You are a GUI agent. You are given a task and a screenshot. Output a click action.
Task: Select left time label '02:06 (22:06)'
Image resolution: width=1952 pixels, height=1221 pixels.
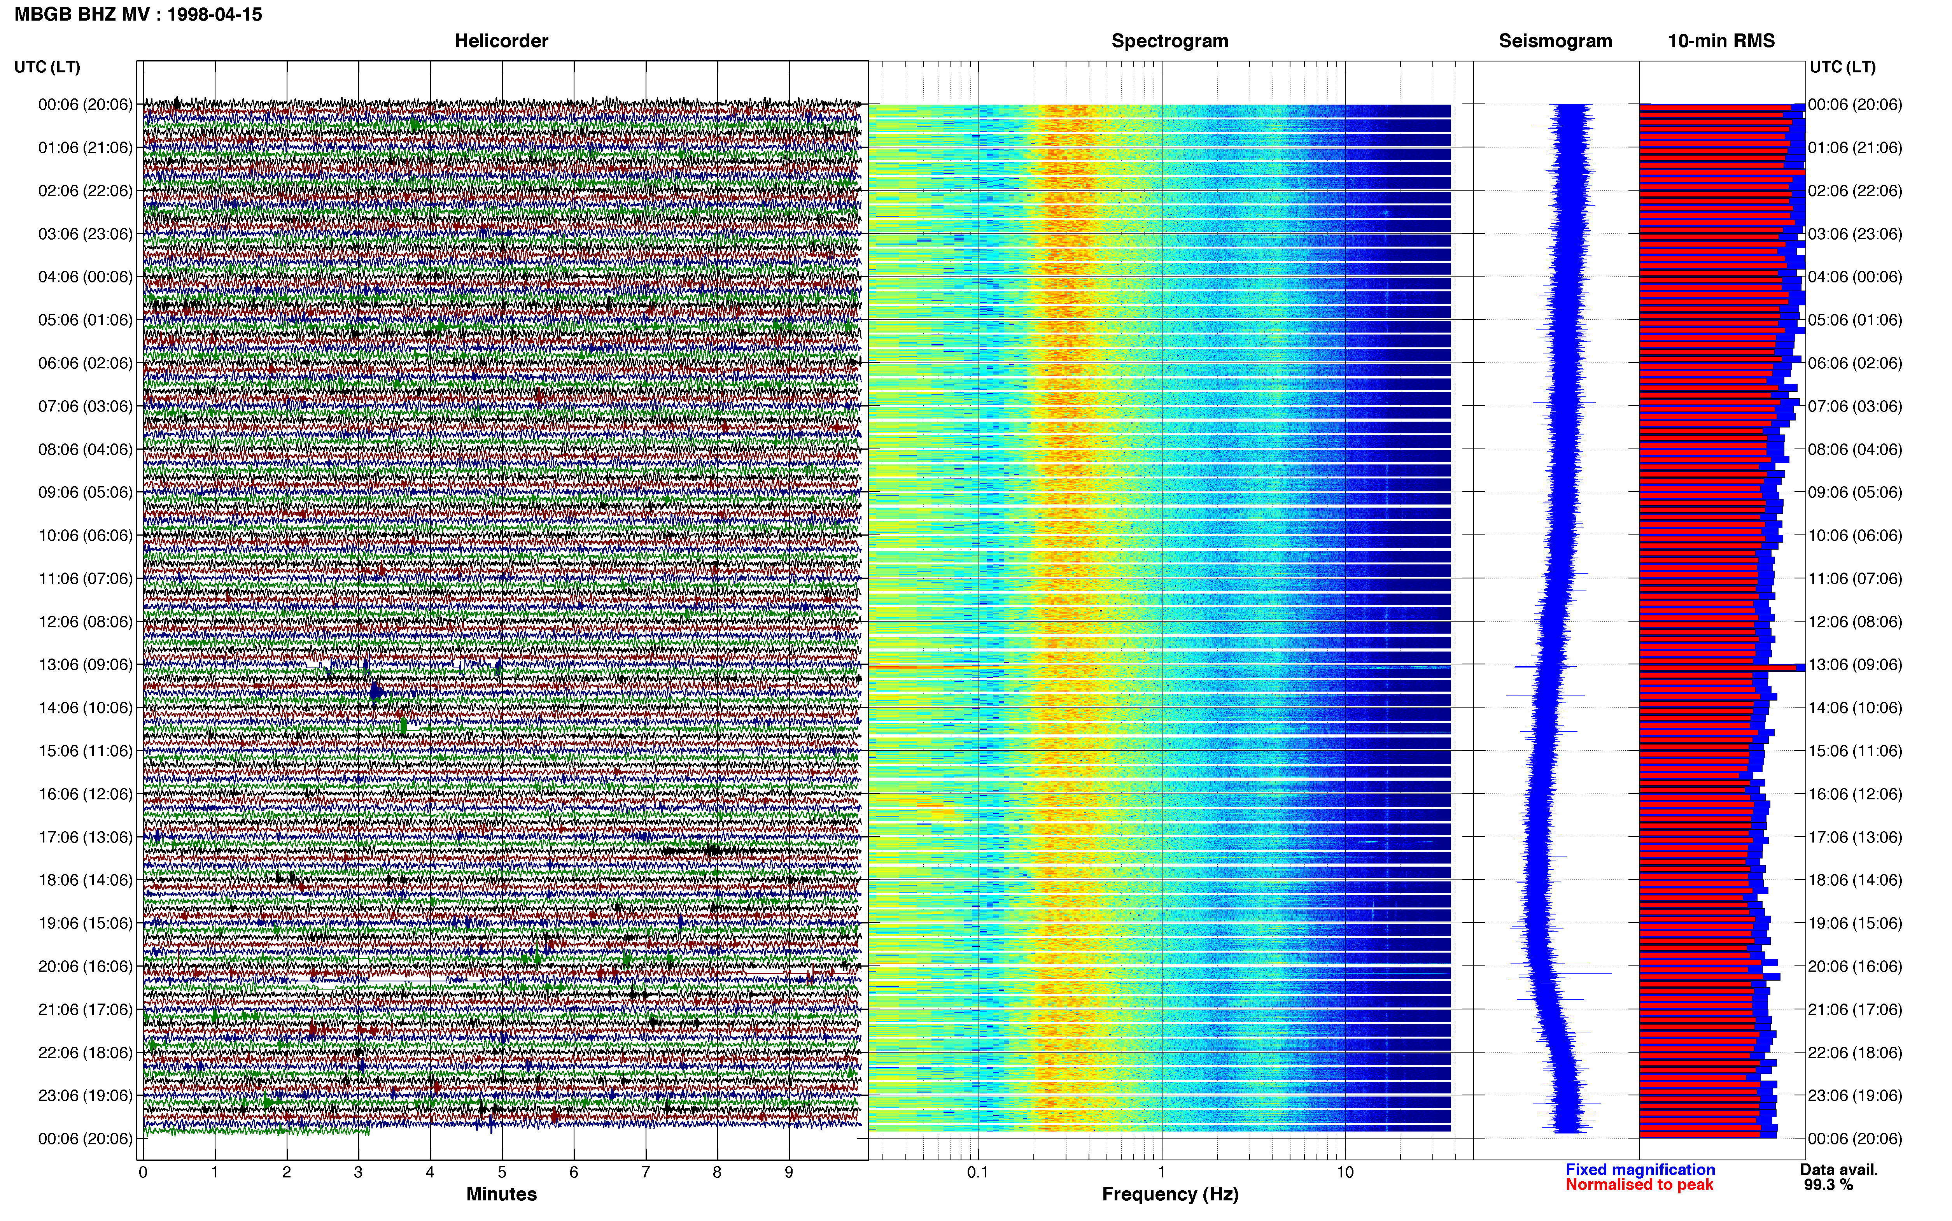coord(86,191)
